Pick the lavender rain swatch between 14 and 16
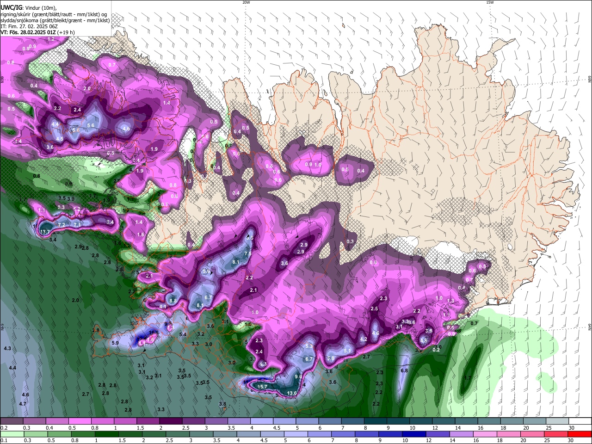The width and height of the screenshot is (592, 444). pyautogui.click(x=461, y=434)
